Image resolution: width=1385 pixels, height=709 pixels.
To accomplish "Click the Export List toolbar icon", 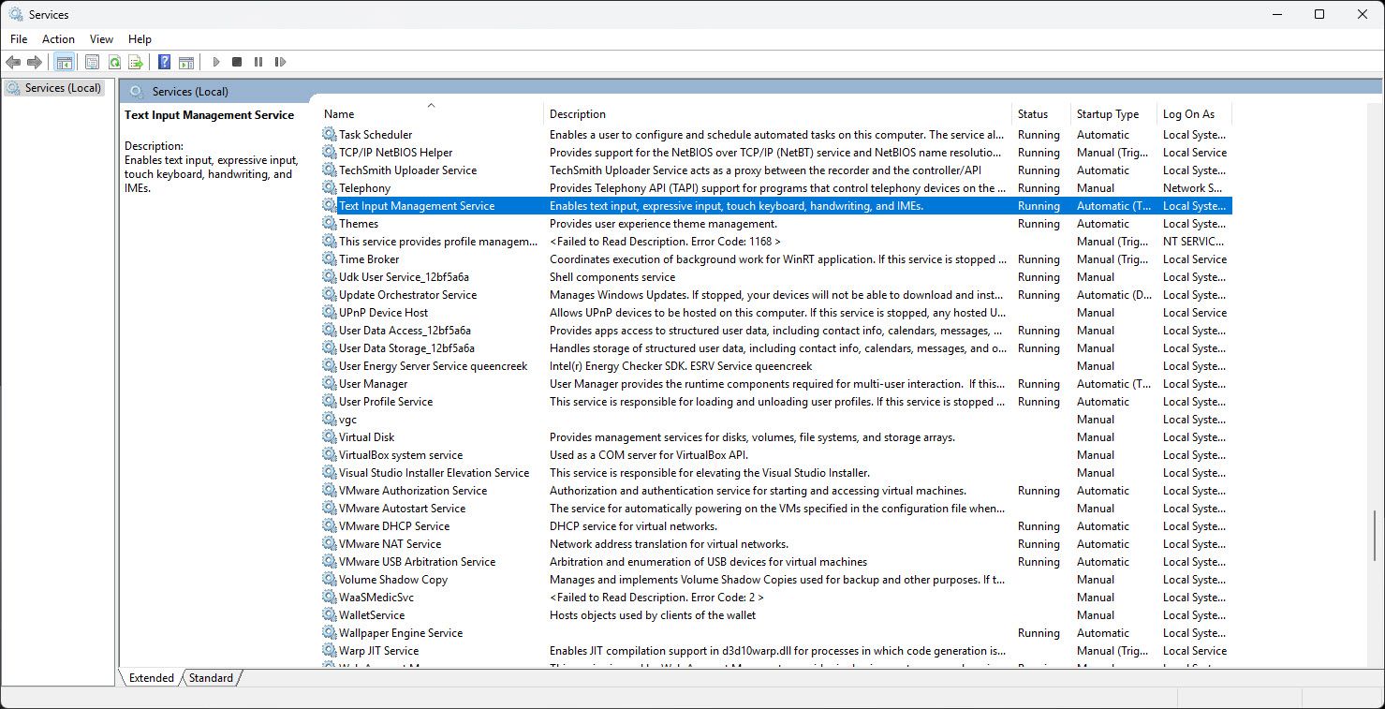I will [x=136, y=62].
